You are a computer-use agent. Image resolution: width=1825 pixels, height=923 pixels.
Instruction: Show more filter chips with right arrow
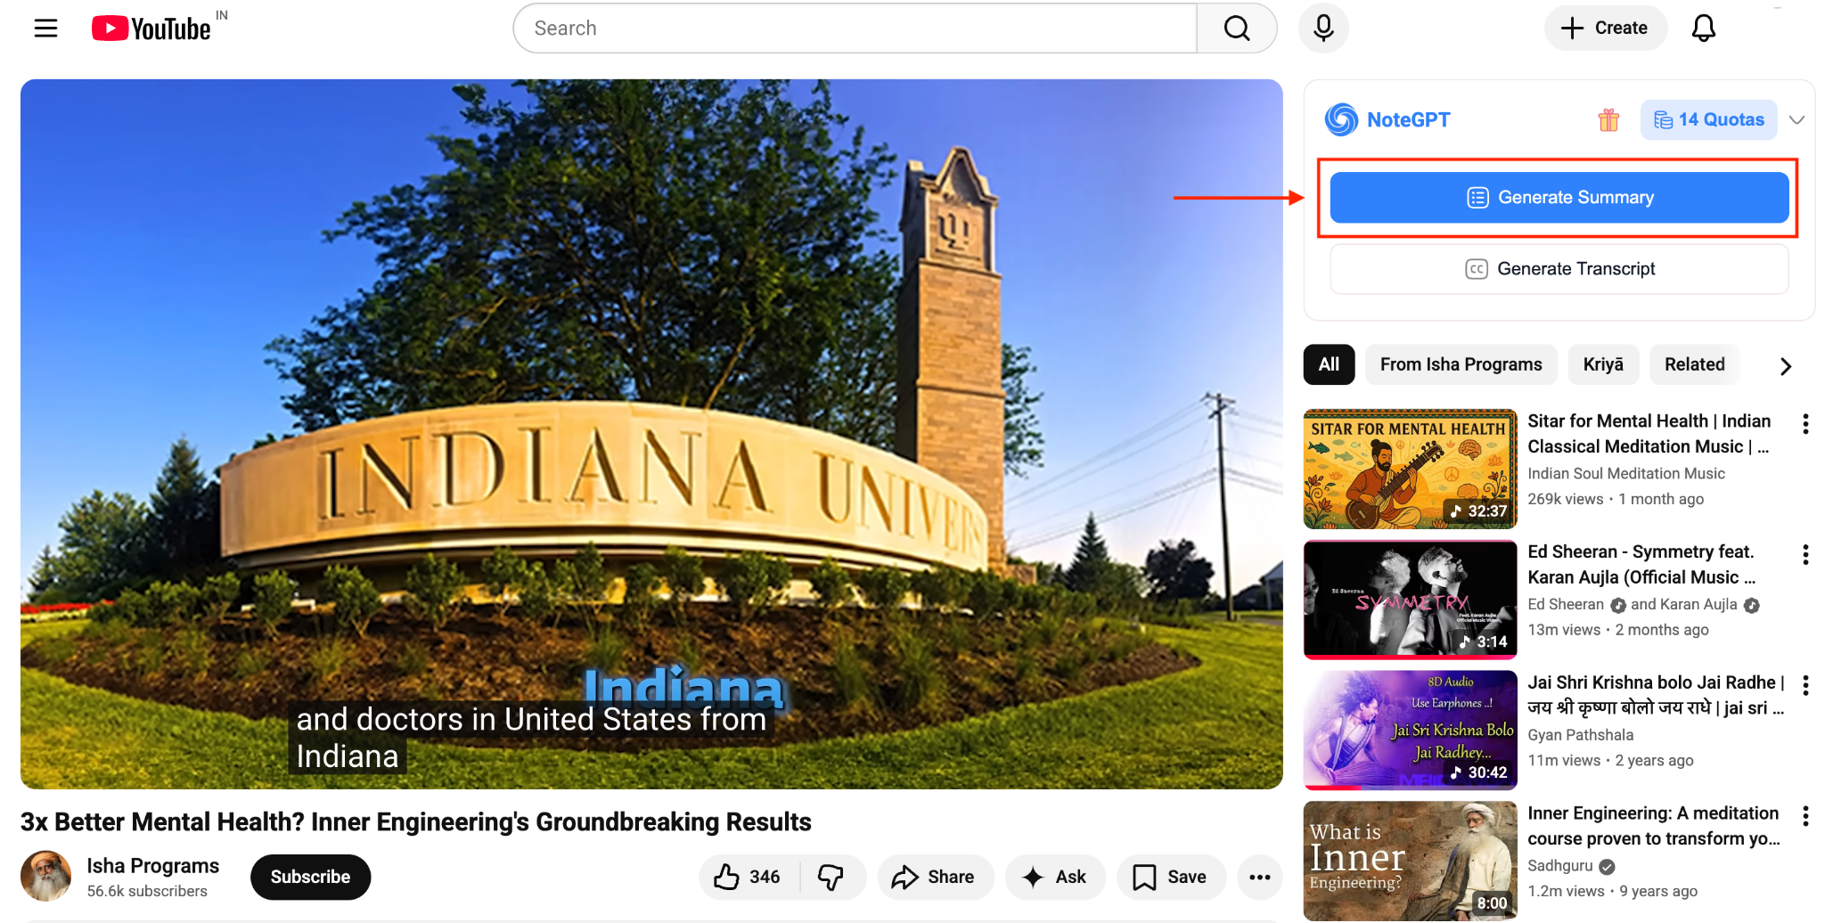click(1785, 366)
